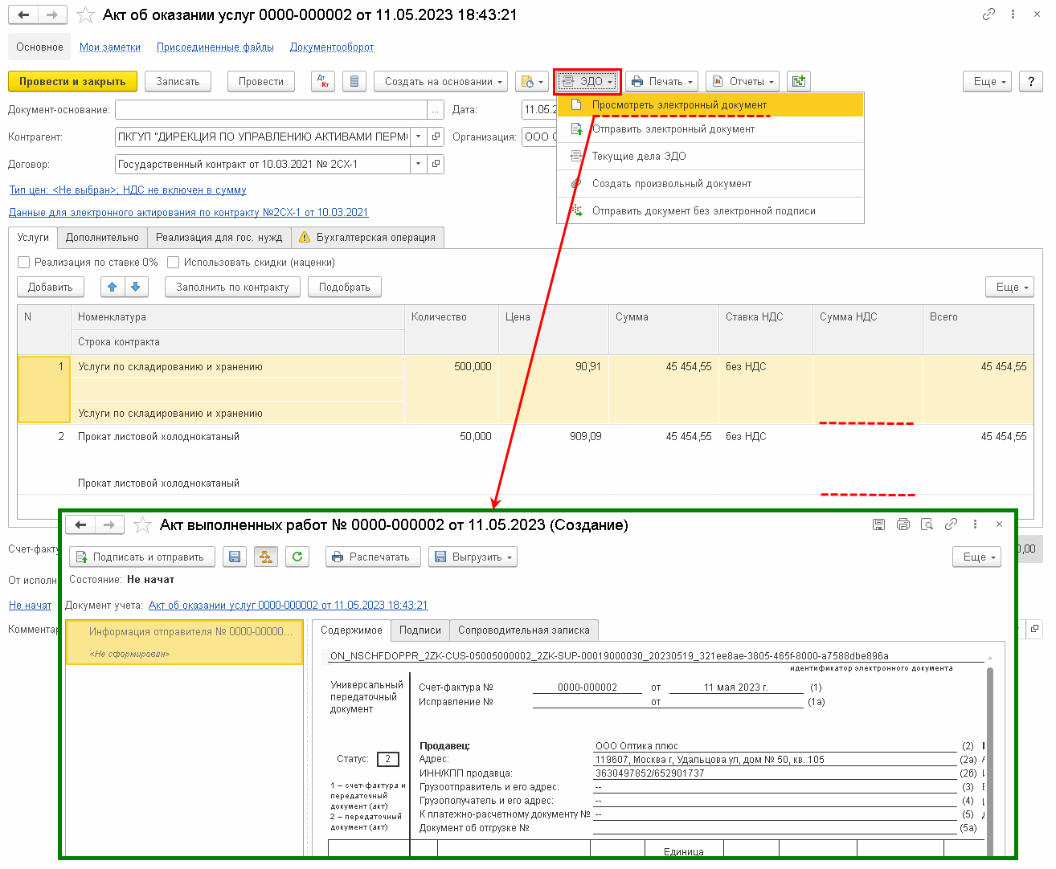Open Контрагент with the button next to ПКГУП
This screenshot has width=1056, height=869.
pyautogui.click(x=436, y=137)
